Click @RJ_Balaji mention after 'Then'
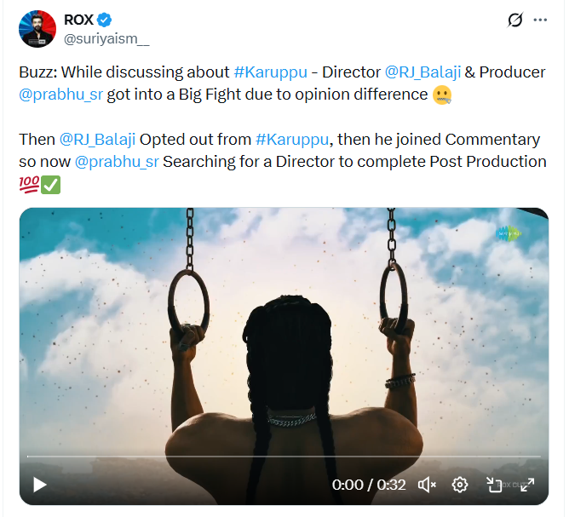This screenshot has width=569, height=517. tap(97, 139)
